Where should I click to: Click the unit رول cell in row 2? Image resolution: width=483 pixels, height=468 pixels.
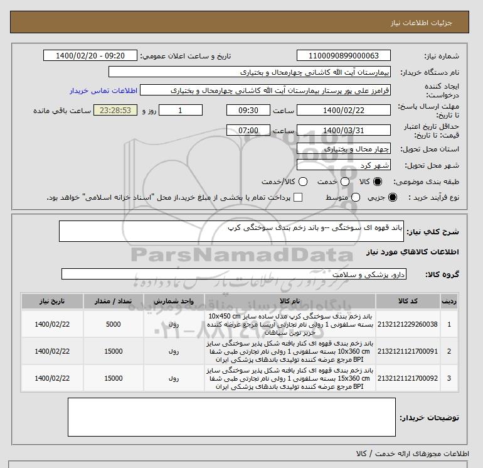click(174, 351)
